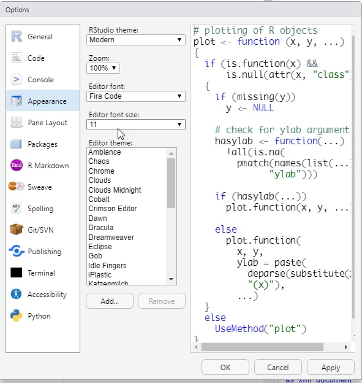This screenshot has width=362, height=383.
Task: Click the Apply button
Action: [x=330, y=367]
